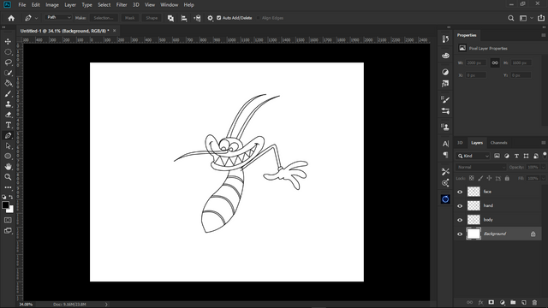The width and height of the screenshot is (548, 308).
Task: Open the Opacity dropdown arrow
Action: (543, 168)
